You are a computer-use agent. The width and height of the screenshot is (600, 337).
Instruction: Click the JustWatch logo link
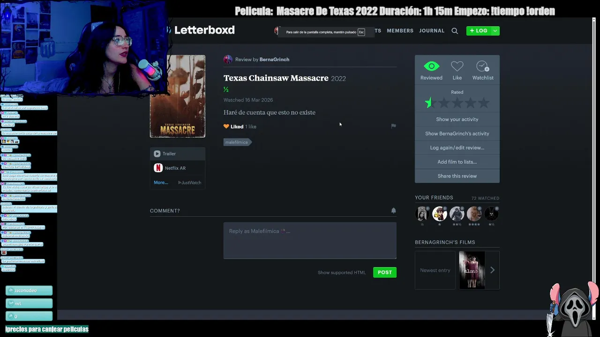189,183
